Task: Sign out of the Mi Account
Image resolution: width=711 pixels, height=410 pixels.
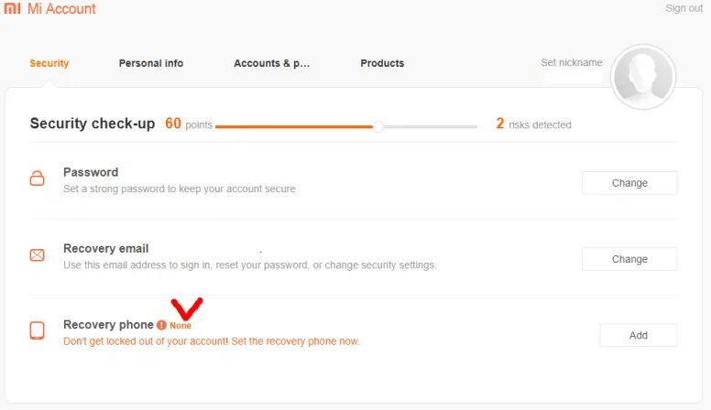Action: 684,8
